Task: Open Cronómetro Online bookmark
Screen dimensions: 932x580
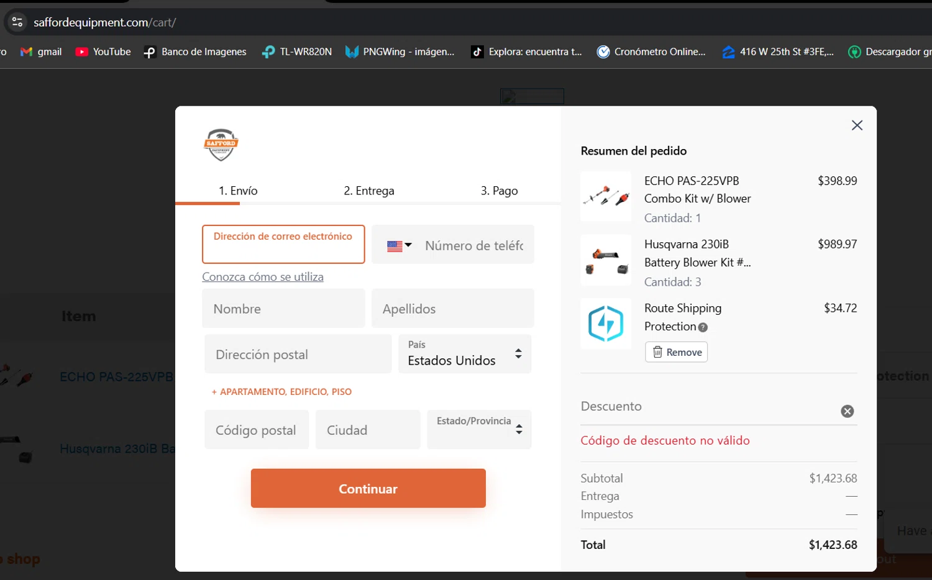Action: [x=651, y=52]
